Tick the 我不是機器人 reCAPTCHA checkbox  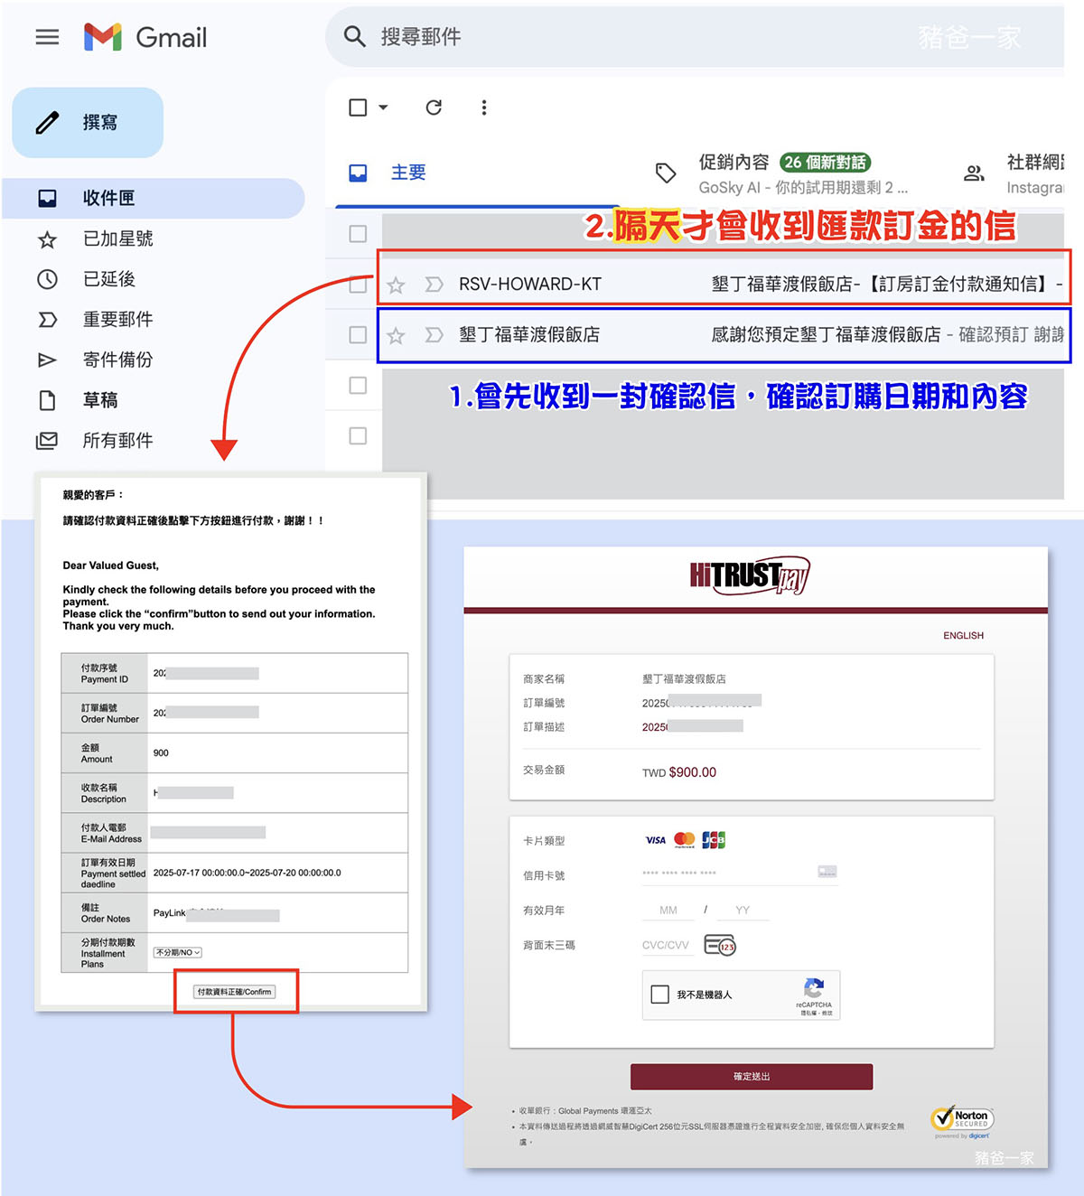(660, 995)
